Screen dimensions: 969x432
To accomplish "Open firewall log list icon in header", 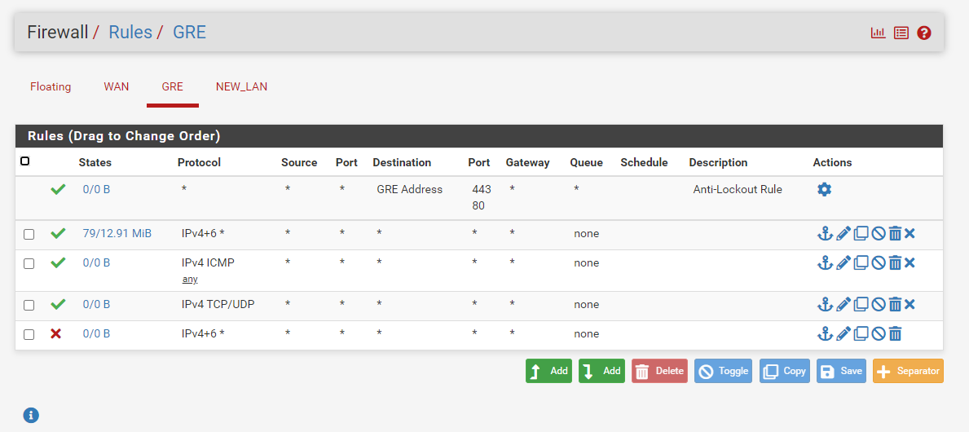I will point(901,33).
